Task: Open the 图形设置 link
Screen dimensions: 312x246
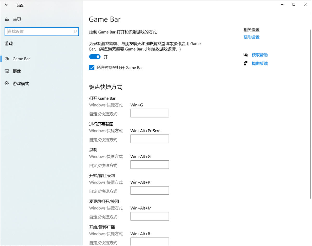Action: [x=251, y=37]
